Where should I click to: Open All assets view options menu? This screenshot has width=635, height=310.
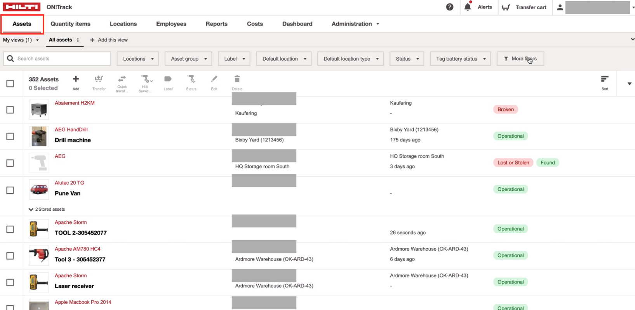[78, 40]
